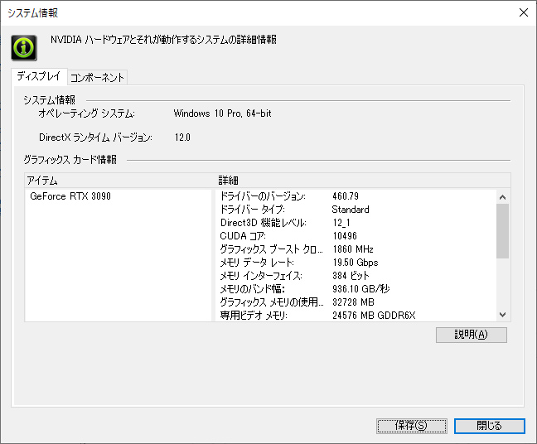537x444 pixels.
Task: Click the 閉じる button
Action: (x=490, y=426)
